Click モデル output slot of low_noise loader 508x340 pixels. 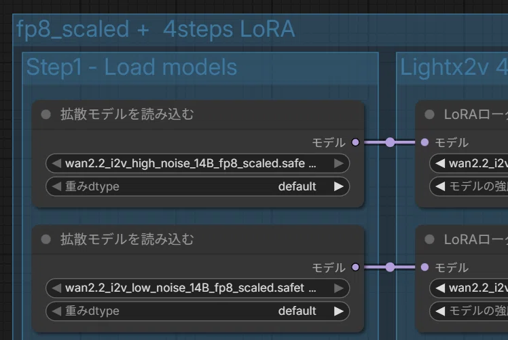coord(355,267)
